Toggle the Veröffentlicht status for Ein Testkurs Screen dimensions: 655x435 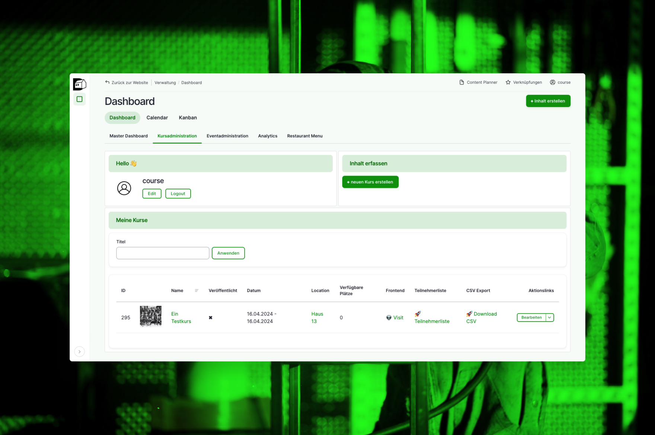(x=211, y=317)
